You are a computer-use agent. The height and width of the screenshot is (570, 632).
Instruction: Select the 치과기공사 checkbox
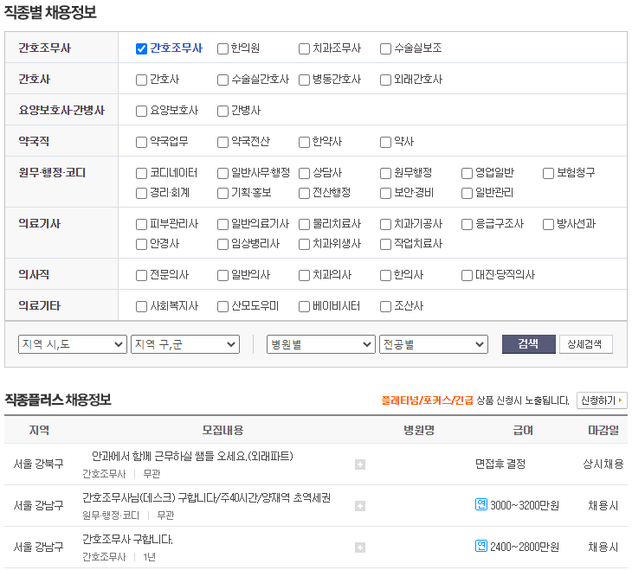point(386,224)
